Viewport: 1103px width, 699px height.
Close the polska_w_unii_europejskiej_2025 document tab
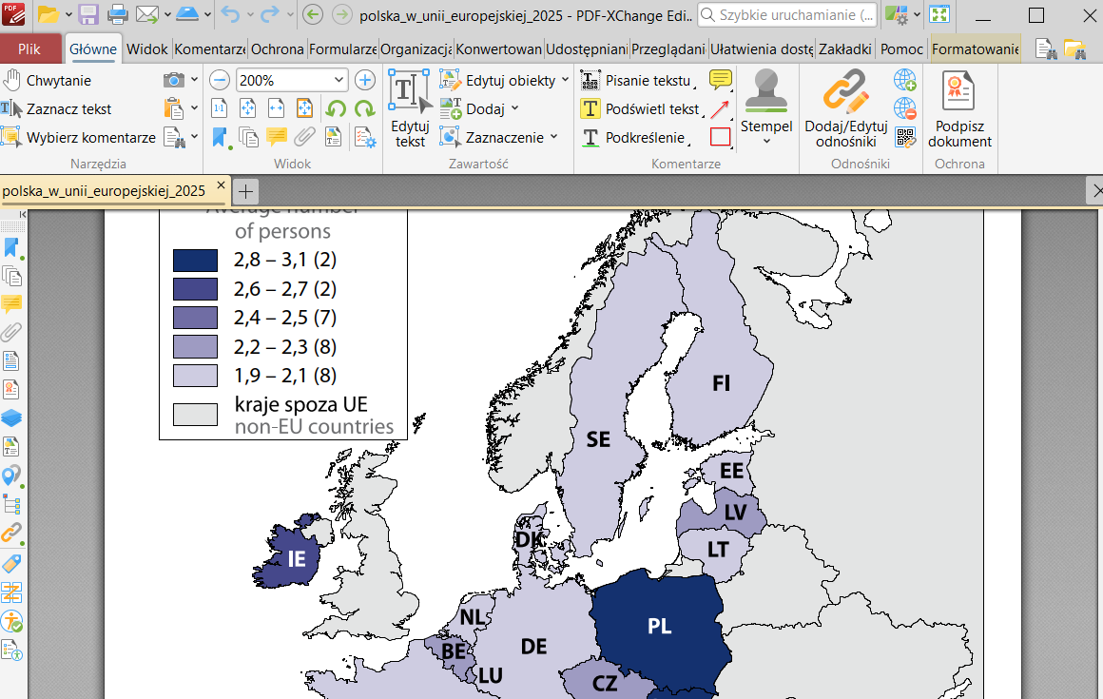coord(221,185)
